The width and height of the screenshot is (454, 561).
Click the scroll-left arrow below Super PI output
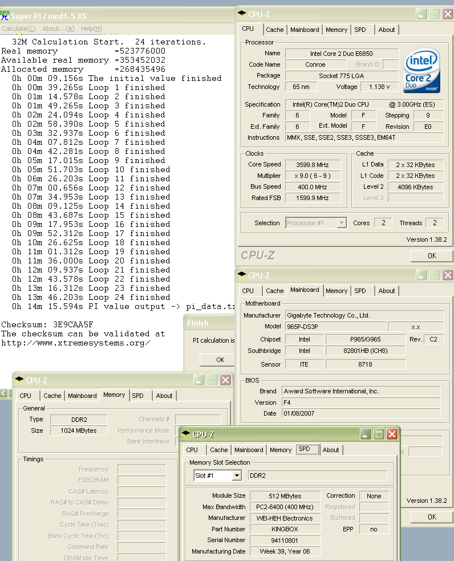(x=3, y=393)
